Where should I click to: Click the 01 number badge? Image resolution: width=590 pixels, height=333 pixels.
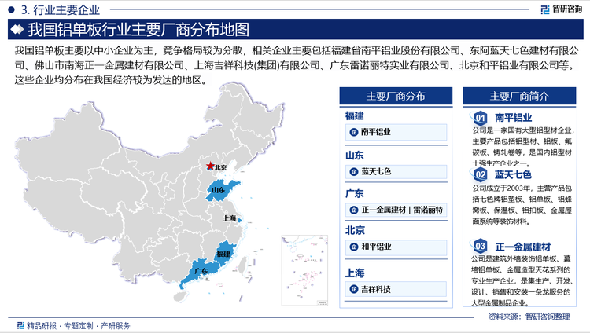480,118
